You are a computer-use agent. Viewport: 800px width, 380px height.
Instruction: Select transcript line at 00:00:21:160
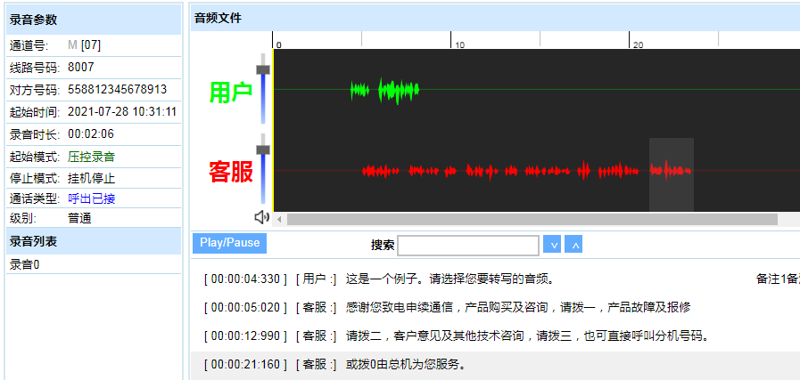[x=495, y=365]
